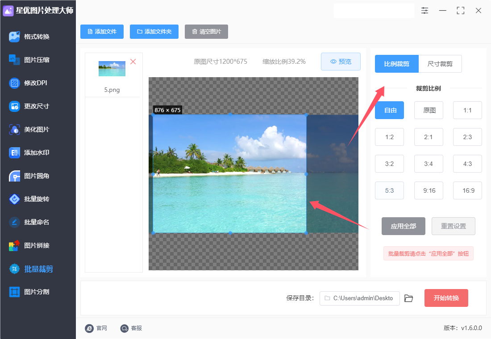Open the 图片拼接 image stitching tool

click(30, 245)
